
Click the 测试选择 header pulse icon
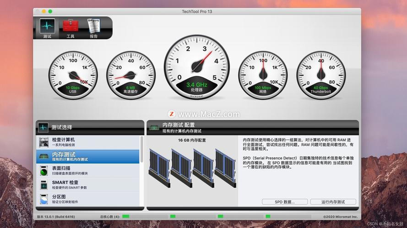43,127
